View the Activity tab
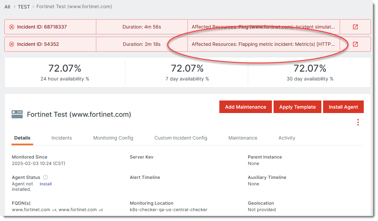The image size is (378, 221). [x=287, y=138]
